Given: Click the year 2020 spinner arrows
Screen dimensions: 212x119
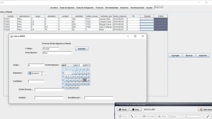Looking at the screenshot, I should tap(89, 65).
